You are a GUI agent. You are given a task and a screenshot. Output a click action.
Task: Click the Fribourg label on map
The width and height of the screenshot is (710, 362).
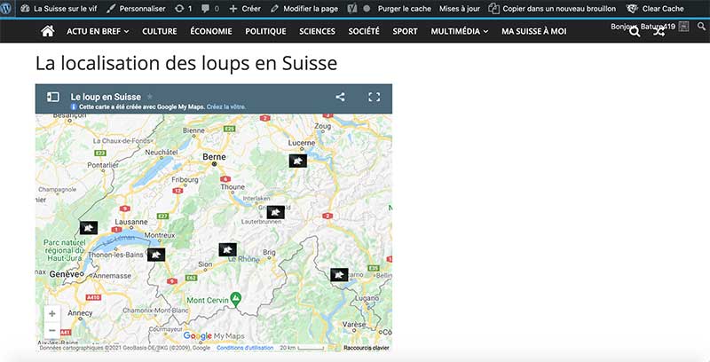pyautogui.click(x=185, y=179)
